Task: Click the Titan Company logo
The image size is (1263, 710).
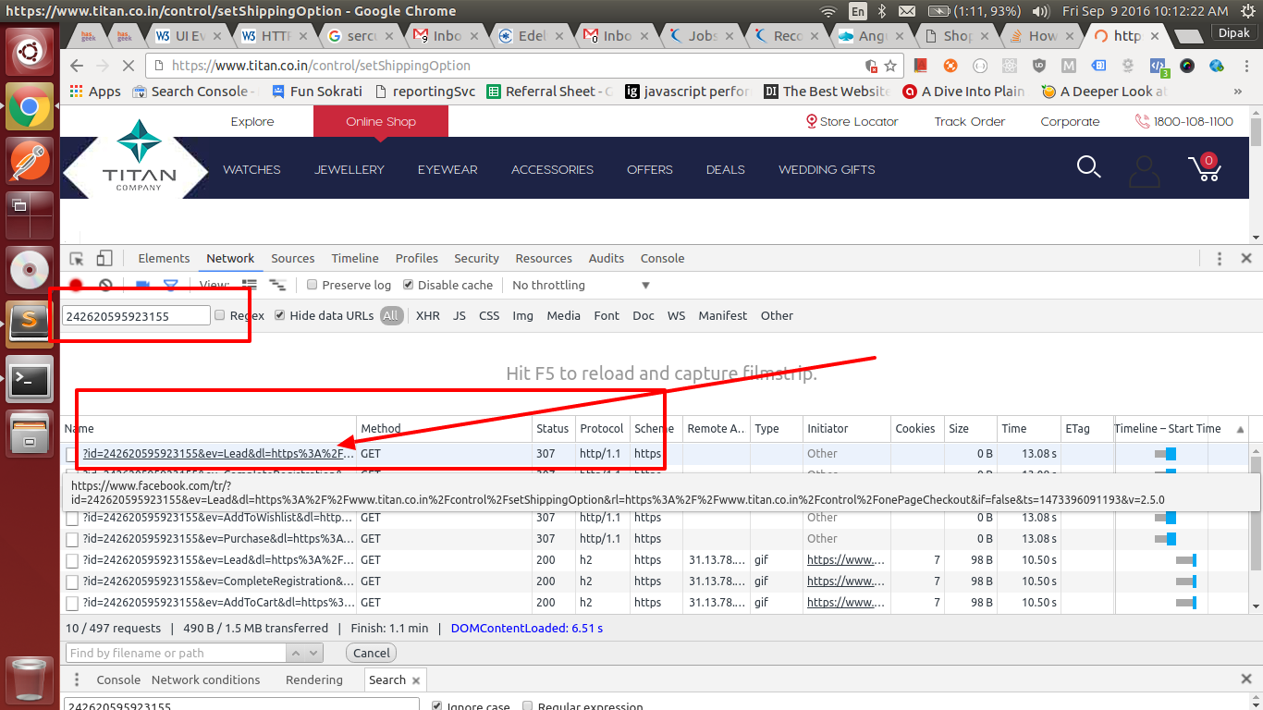Action: [x=139, y=155]
